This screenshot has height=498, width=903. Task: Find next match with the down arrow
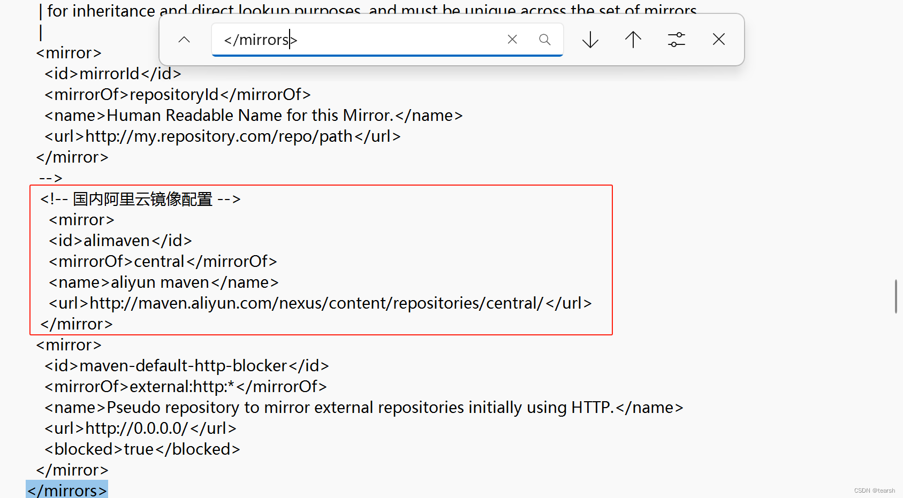point(590,40)
